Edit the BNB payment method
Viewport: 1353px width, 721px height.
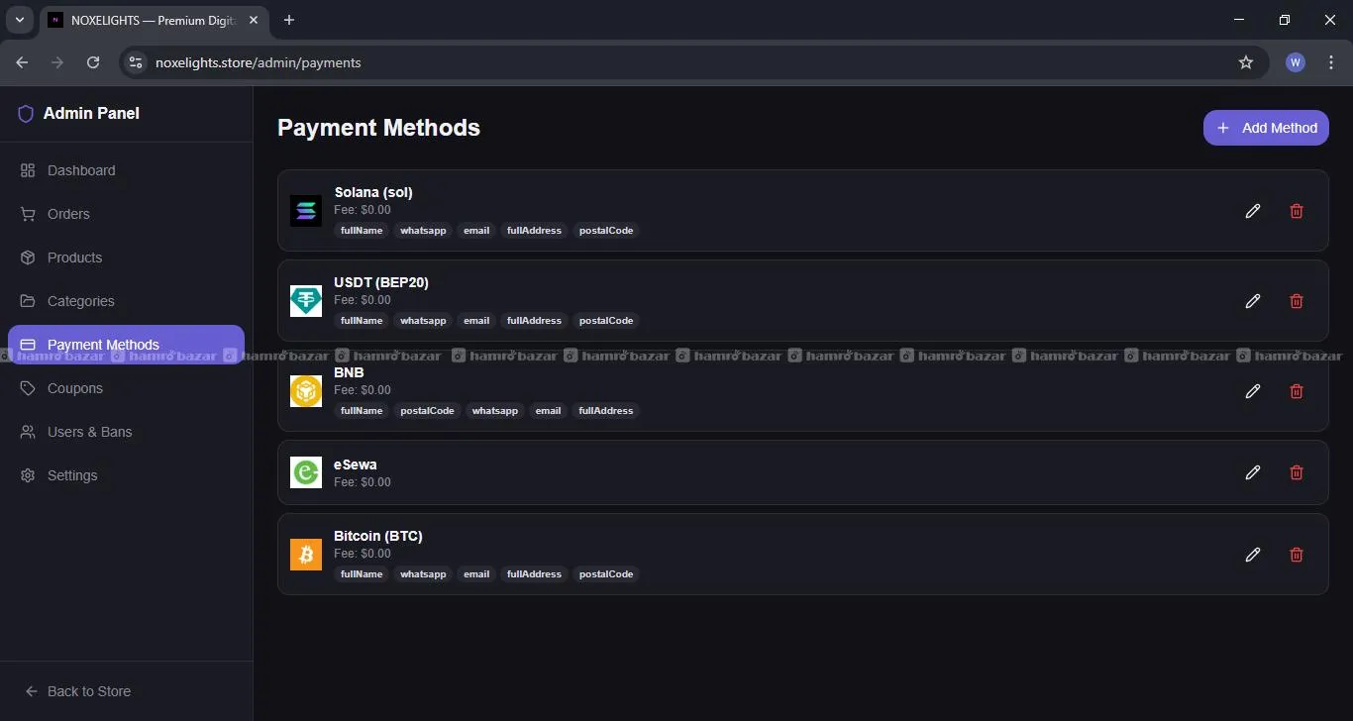point(1253,391)
